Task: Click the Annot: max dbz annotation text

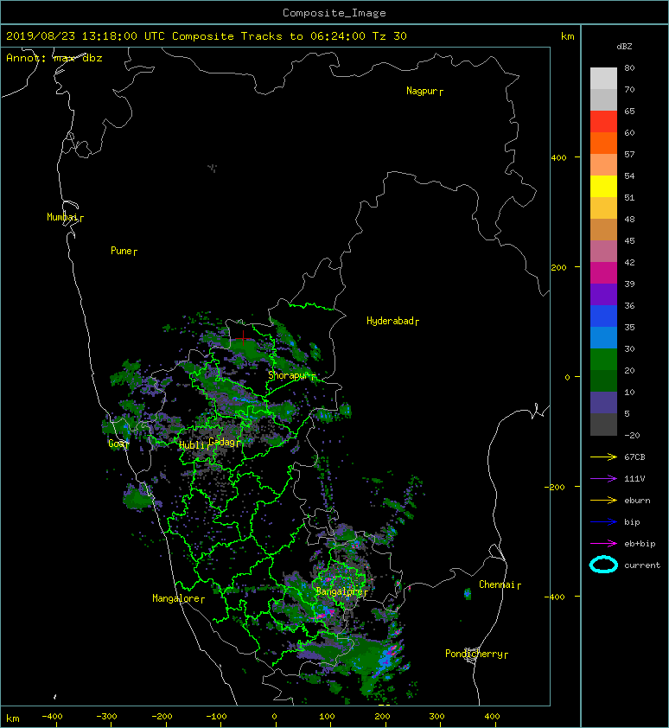Action: [54, 58]
